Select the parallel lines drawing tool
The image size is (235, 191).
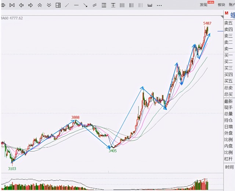point(95,5)
